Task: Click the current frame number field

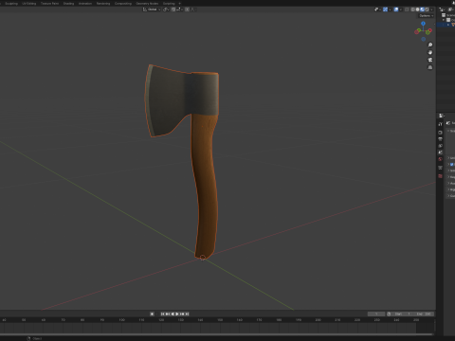Action: 376,314
